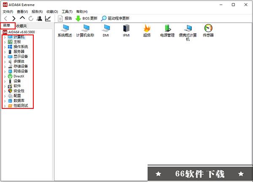Image resolution: width=253 pixels, height=182 pixels.
Task: Click the Back navigation arrow
Action: 5,18
